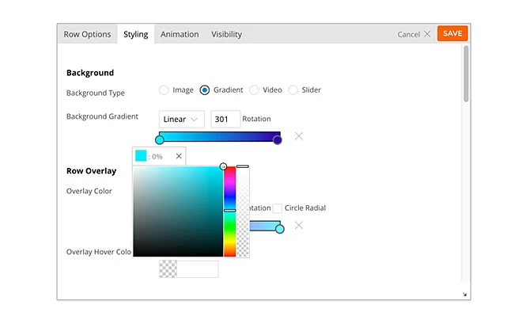Open the Linear gradient type dropdown
The width and height of the screenshot is (514, 320).
(181, 119)
